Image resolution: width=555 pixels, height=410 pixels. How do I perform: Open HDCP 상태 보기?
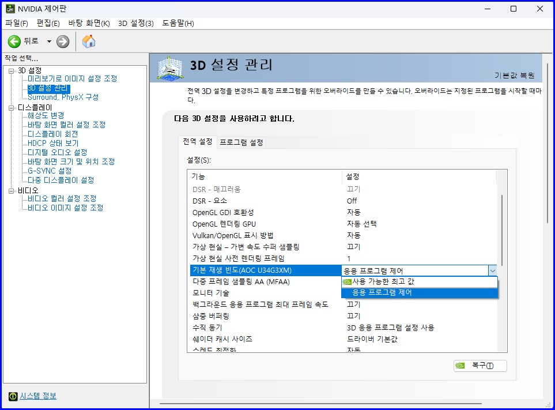(x=53, y=143)
